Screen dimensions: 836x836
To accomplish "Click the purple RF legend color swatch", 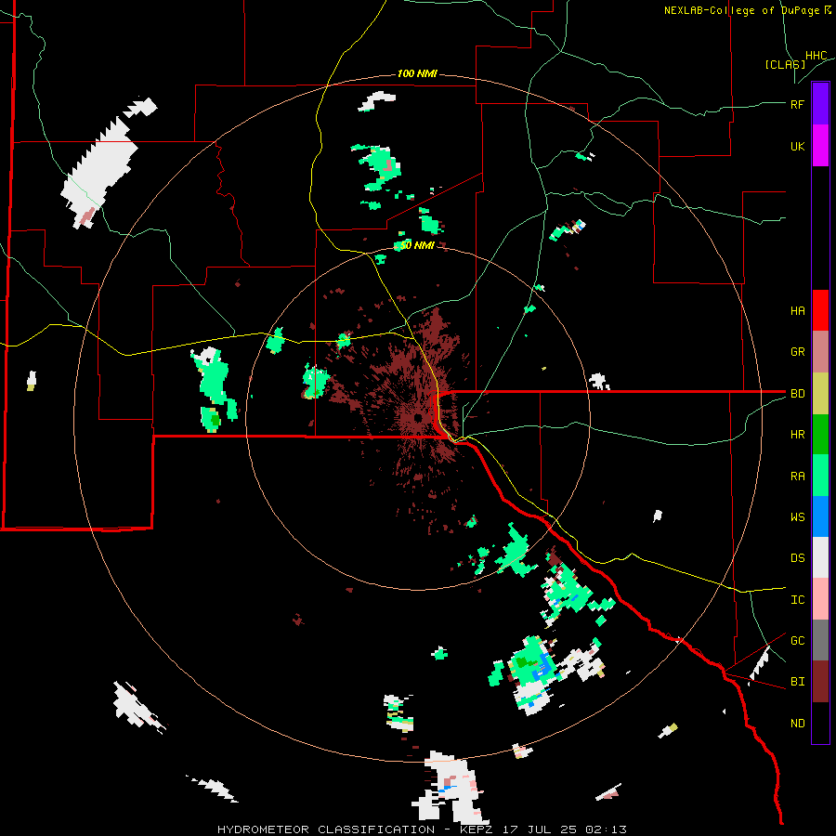I will (820, 104).
